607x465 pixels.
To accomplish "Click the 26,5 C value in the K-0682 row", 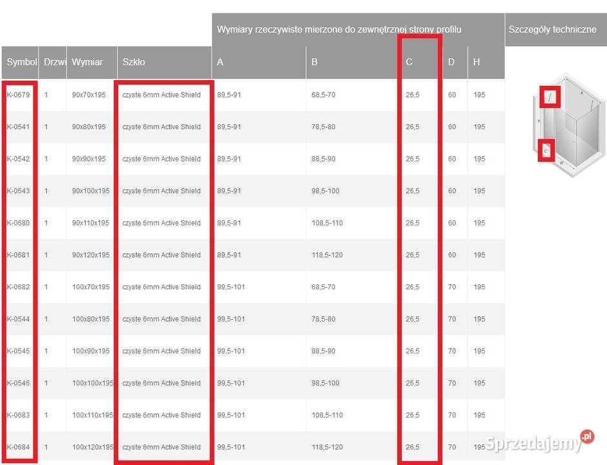I will point(413,287).
